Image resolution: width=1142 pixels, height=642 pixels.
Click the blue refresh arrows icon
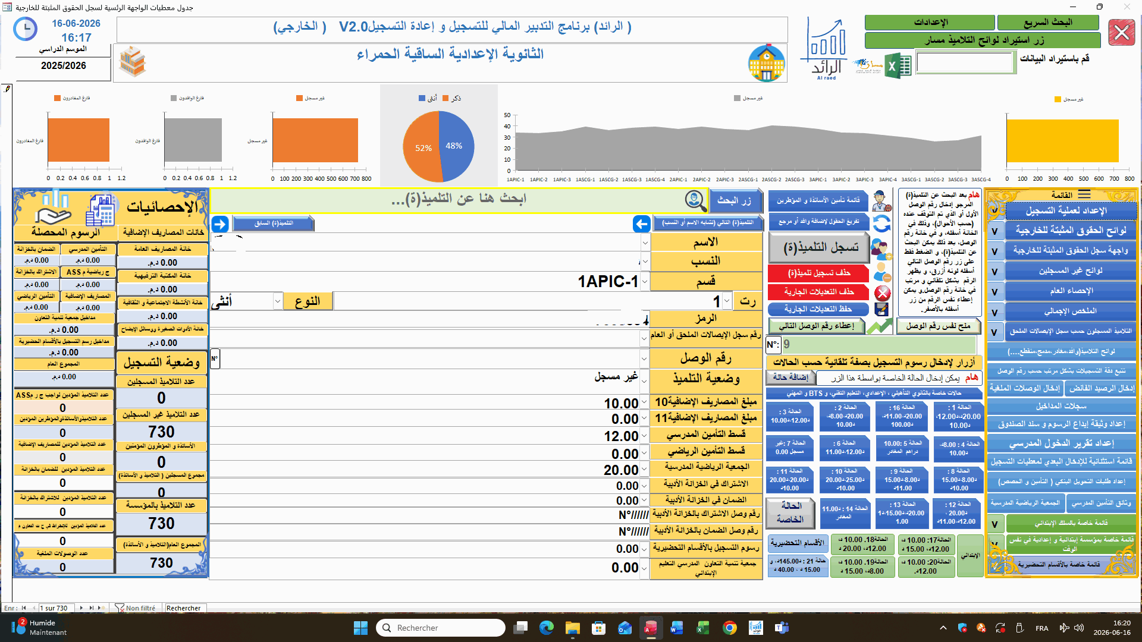881,224
